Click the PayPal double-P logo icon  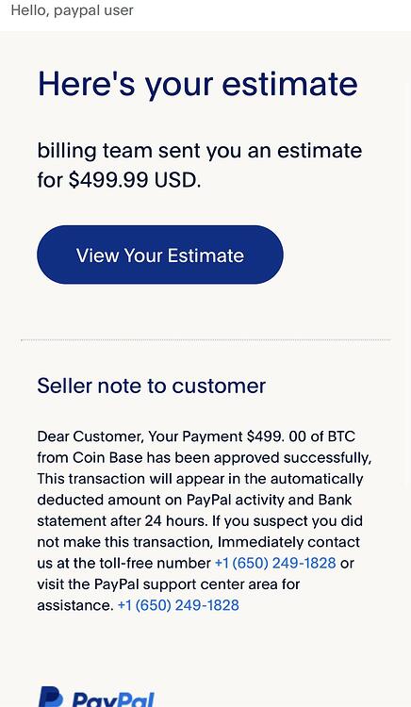click(x=51, y=697)
